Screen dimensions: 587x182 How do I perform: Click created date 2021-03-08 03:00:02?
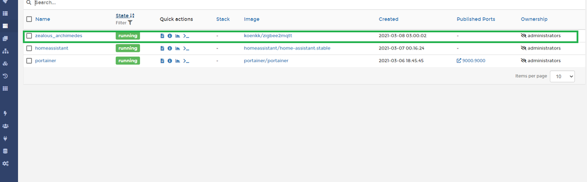pyautogui.click(x=403, y=36)
